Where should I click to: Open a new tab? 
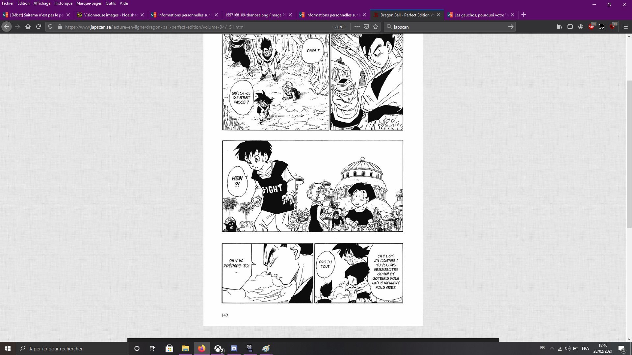click(524, 15)
